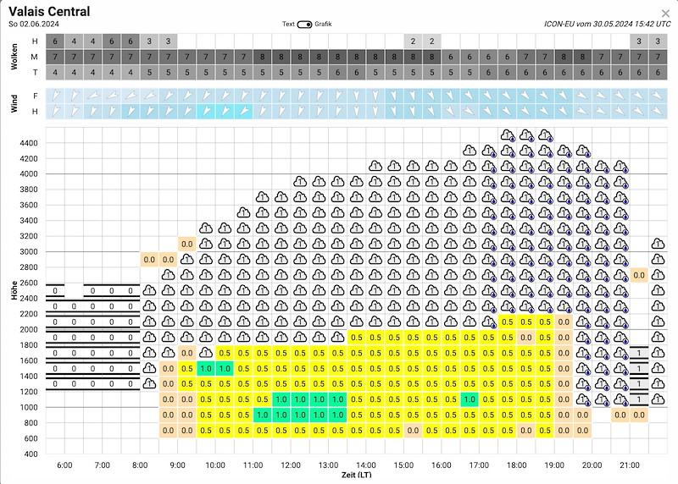Click the first high cloud cell showing 6

[55, 41]
